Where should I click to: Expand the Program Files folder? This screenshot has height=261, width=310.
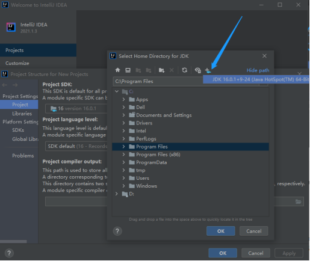tap(123, 147)
